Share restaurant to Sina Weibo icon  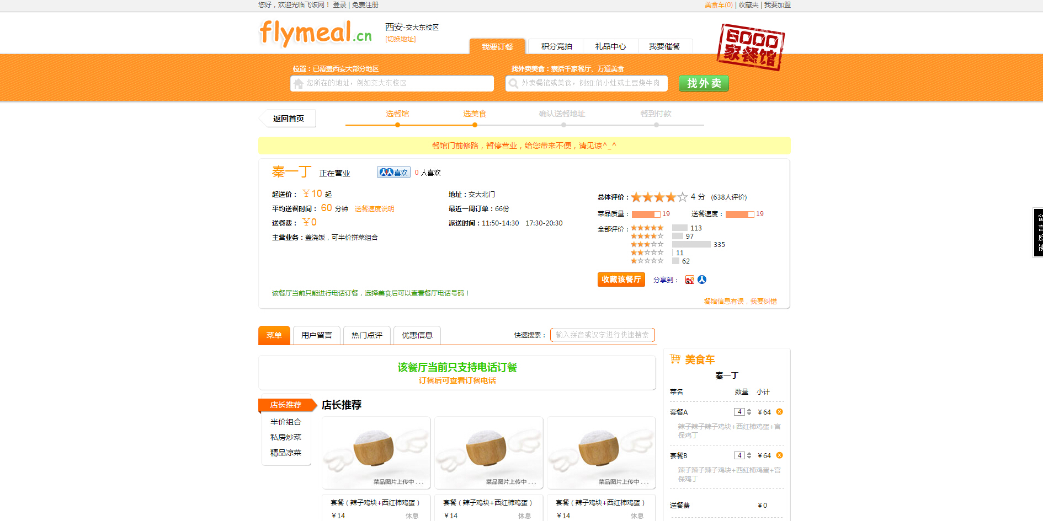tap(689, 280)
